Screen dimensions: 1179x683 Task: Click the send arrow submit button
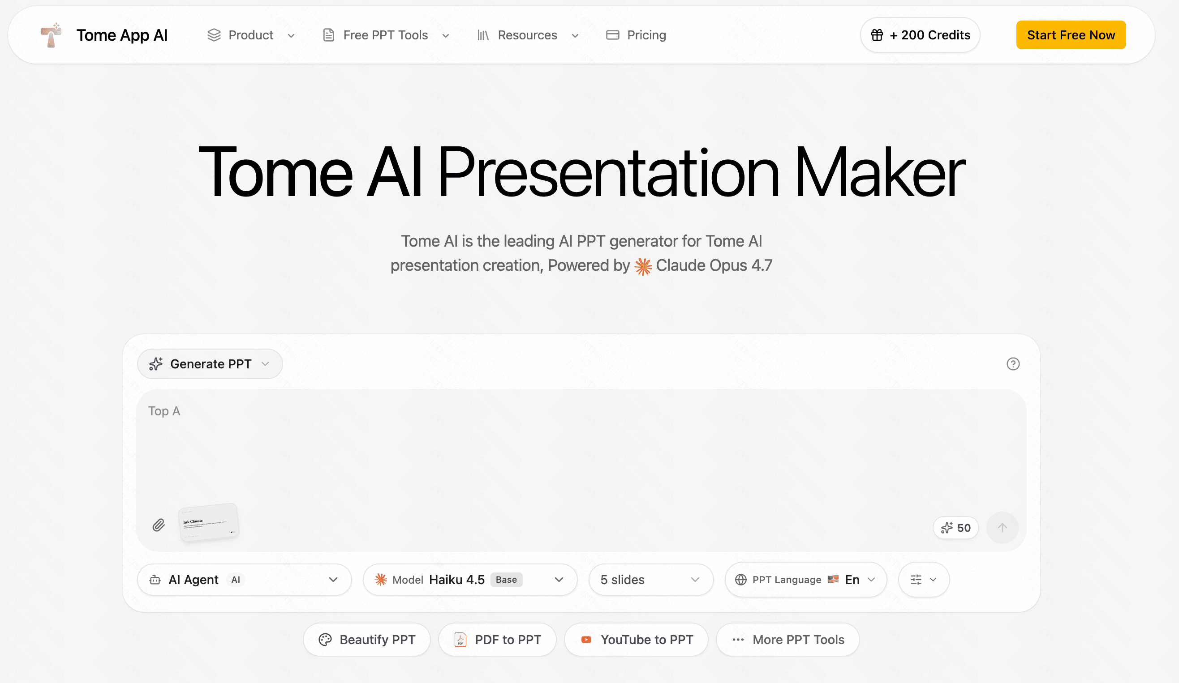point(1002,528)
